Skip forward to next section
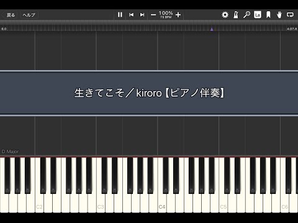Viewport: 298px width, 223px height. (x=142, y=15)
